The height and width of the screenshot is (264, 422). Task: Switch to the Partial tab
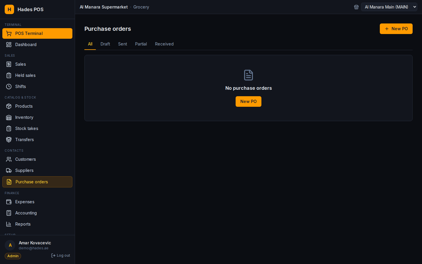[x=141, y=44]
